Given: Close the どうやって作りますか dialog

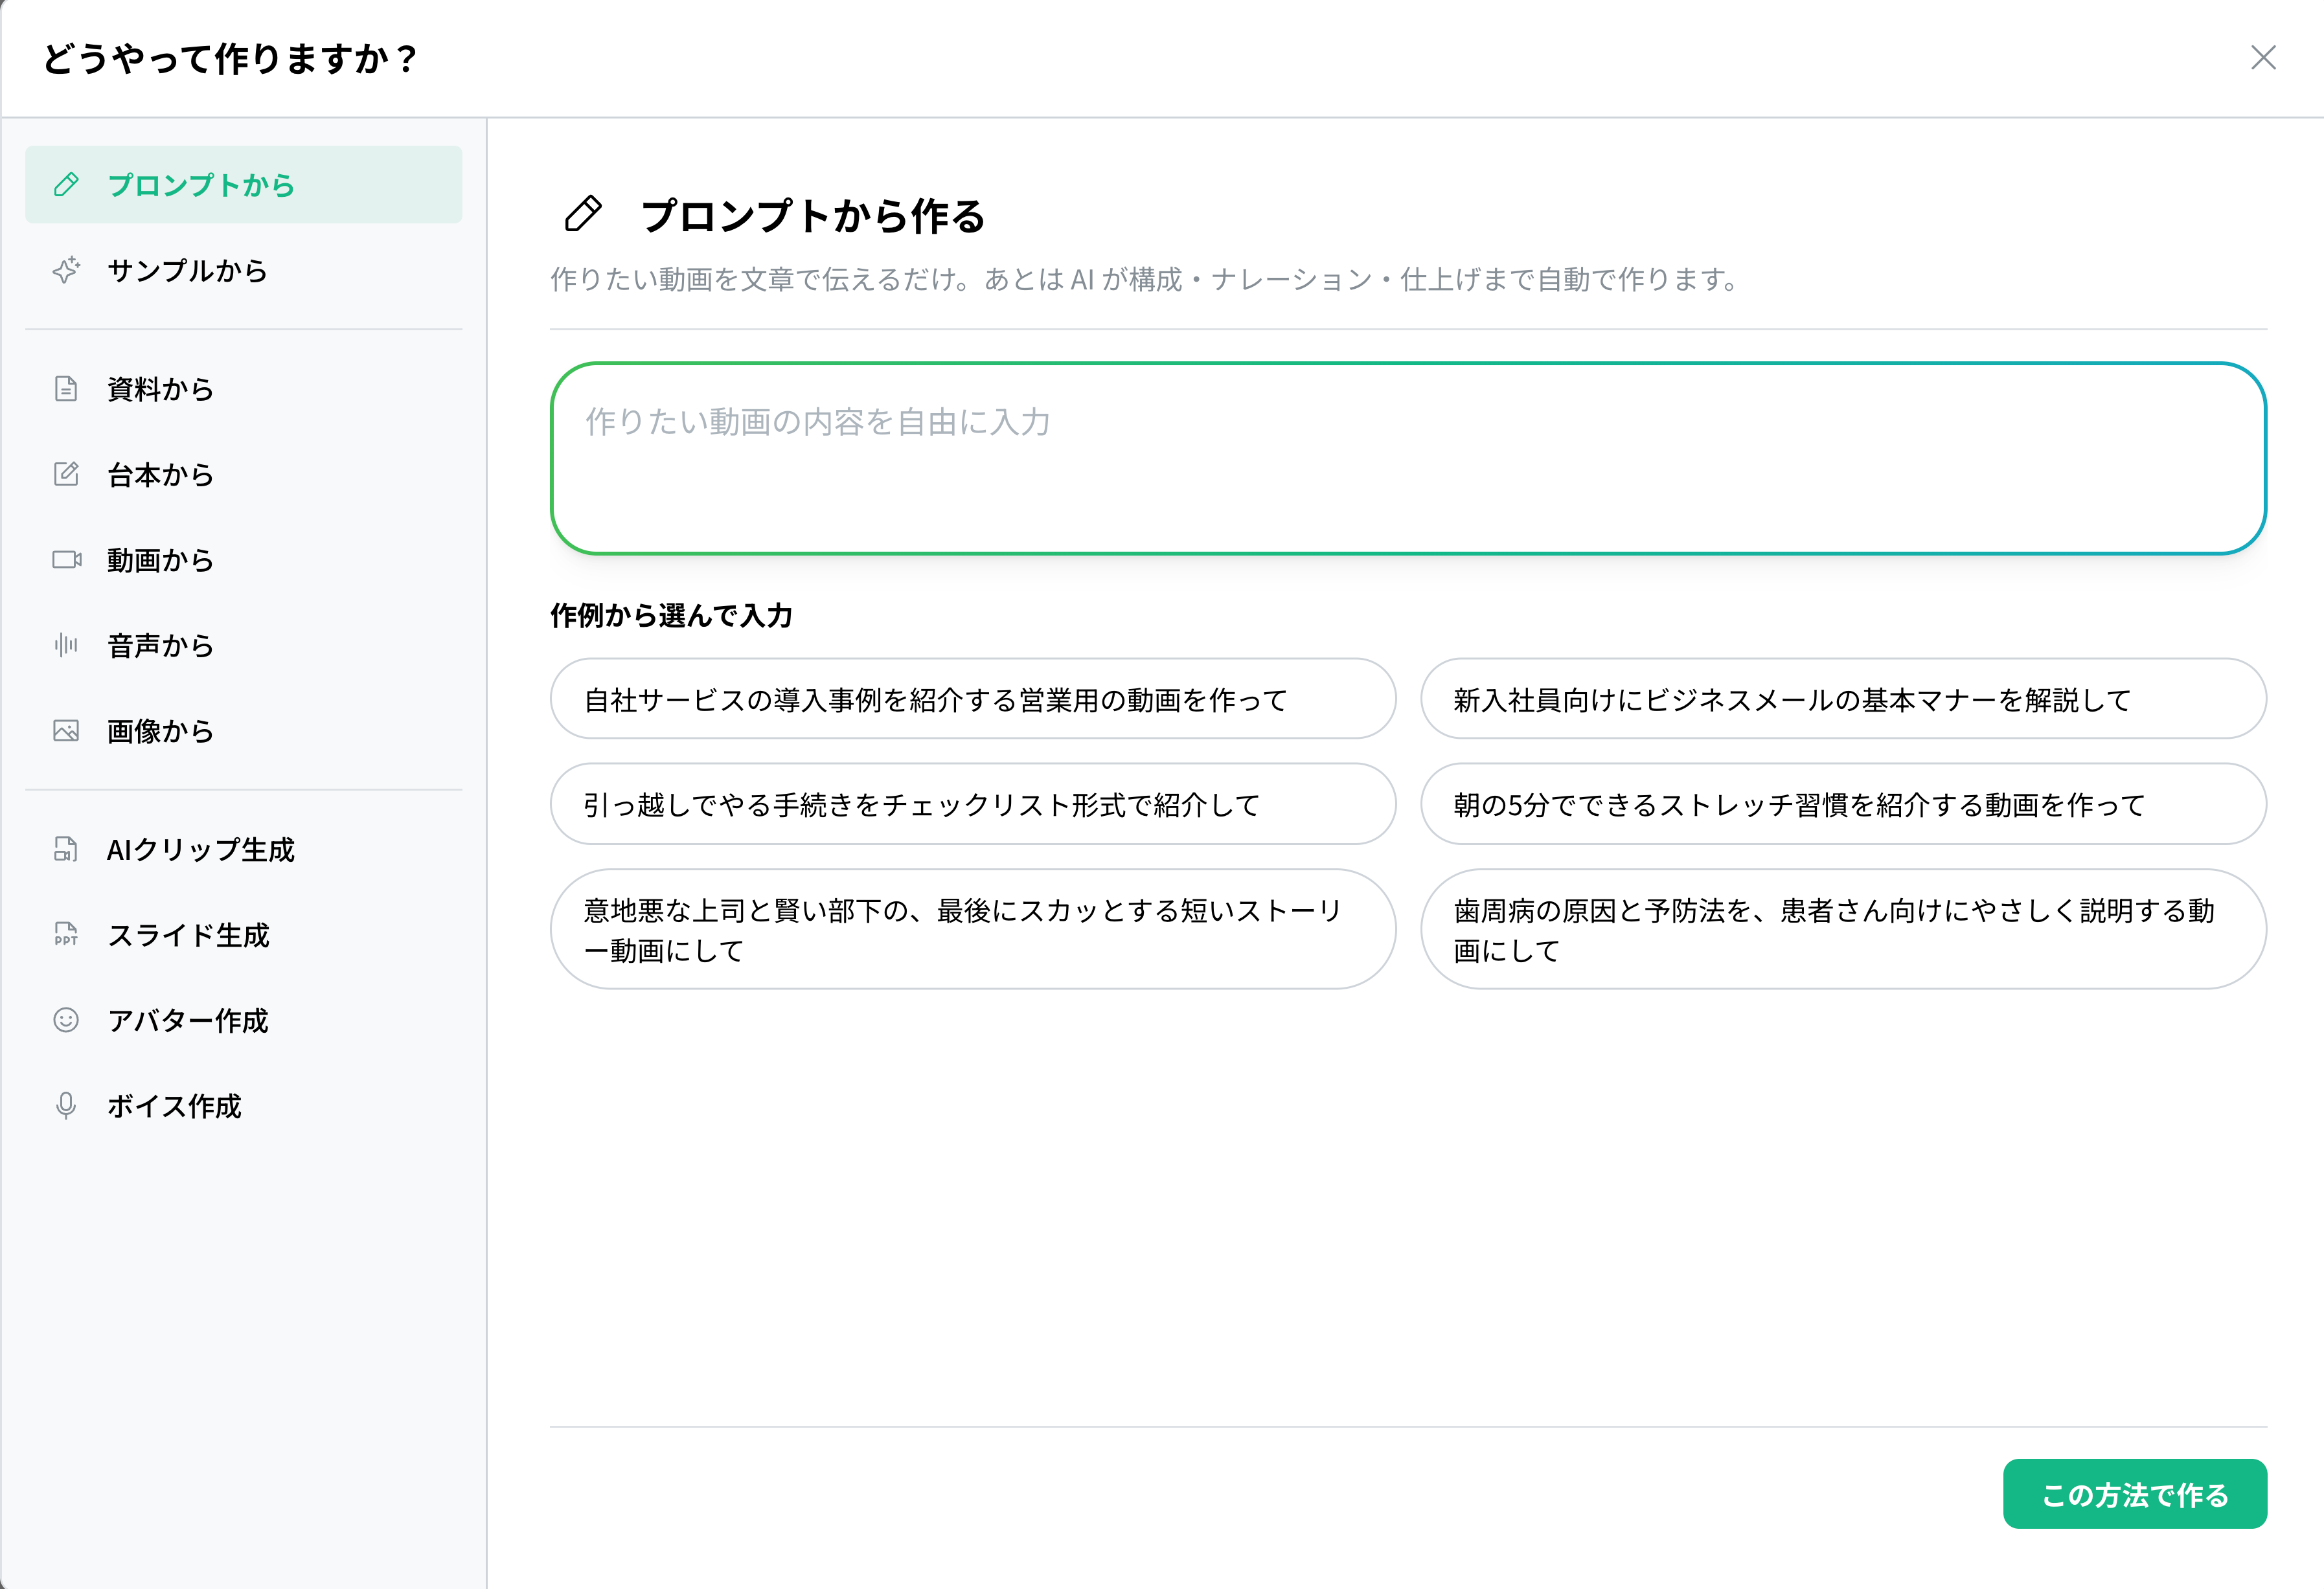Looking at the screenshot, I should coord(2263,58).
